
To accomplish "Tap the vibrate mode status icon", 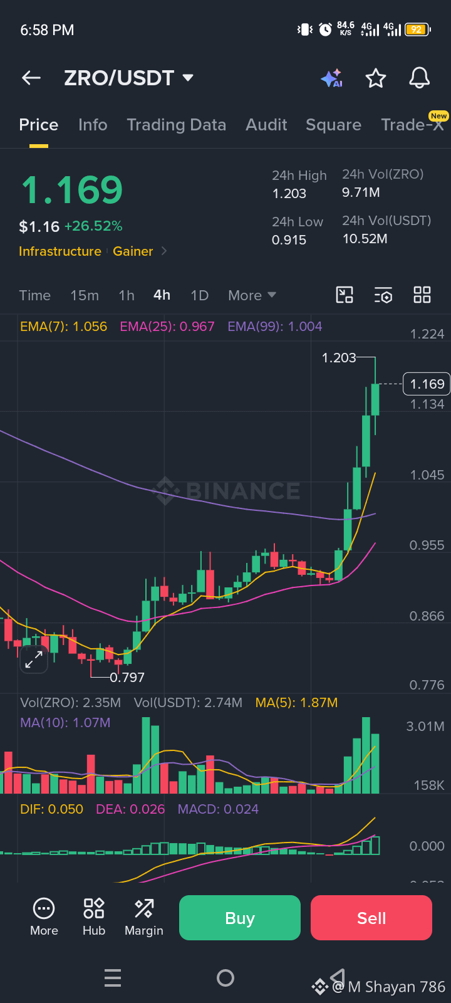I will pyautogui.click(x=304, y=29).
